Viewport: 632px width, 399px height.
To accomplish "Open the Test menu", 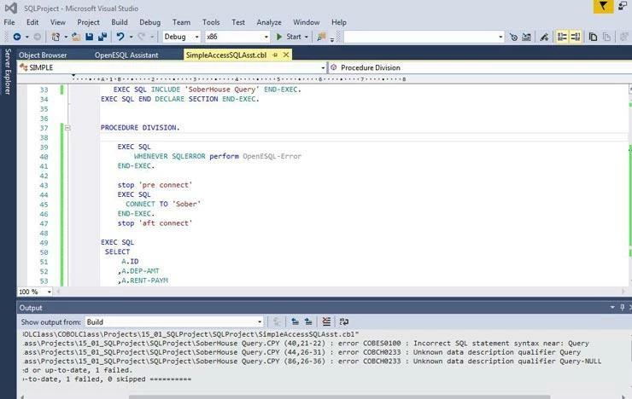I will click(238, 22).
